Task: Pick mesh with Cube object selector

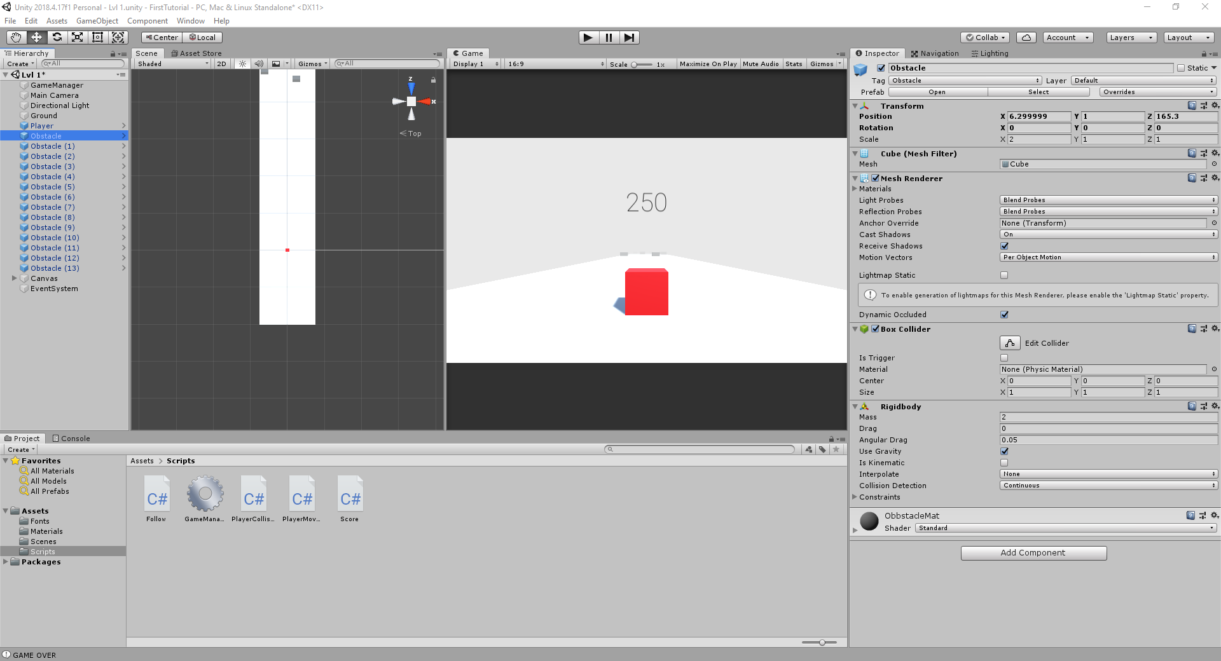Action: click(1214, 164)
